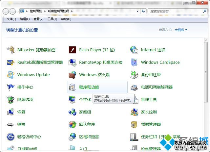Open the RemoteApp 和桌面连接 icon
210x152 pixels.
coord(73,62)
